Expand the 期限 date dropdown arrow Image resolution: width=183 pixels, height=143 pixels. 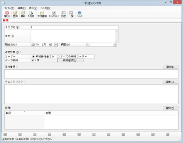(x=115, y=44)
